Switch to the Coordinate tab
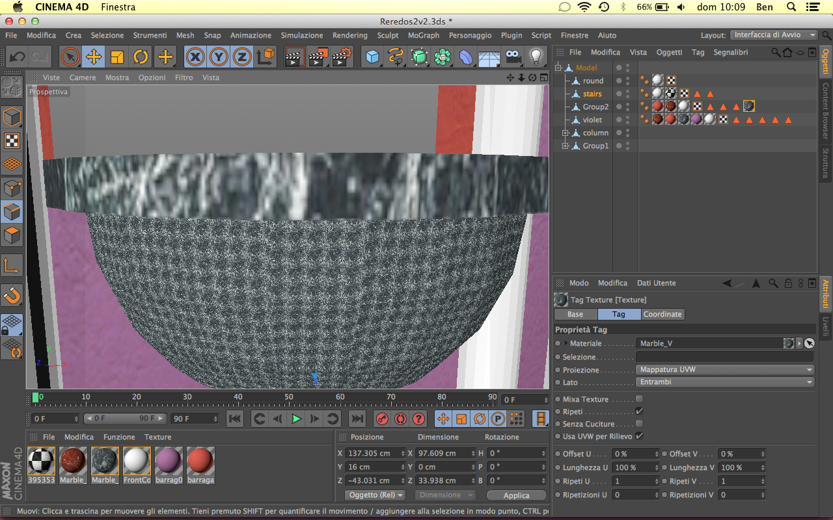The width and height of the screenshot is (833, 520). point(662,314)
